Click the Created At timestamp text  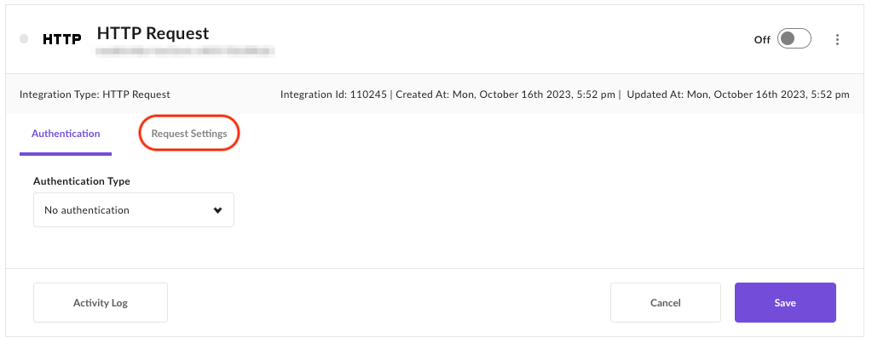point(505,94)
